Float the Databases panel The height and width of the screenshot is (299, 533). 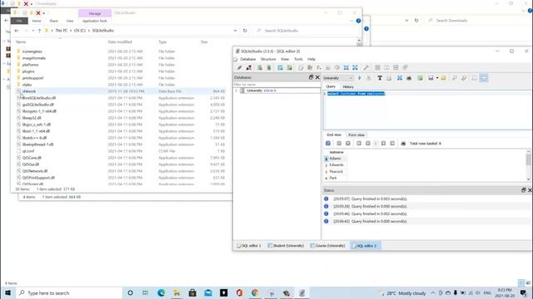point(311,77)
